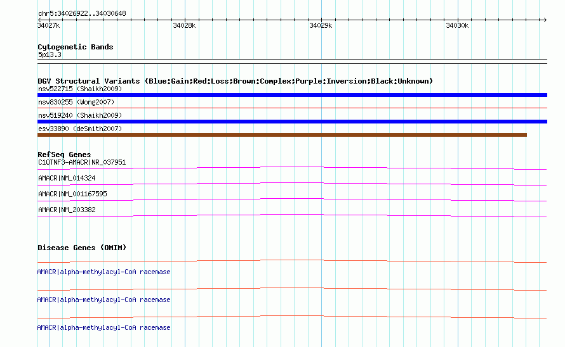Screen dimensions: 565x347
Task: Open the first AMACR|alpha-methylacyl-CoA racemase link
Action: tap(103, 272)
